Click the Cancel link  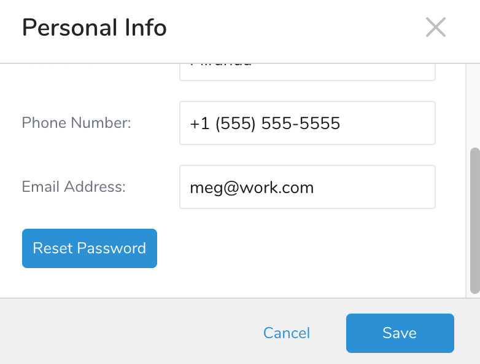tap(286, 333)
